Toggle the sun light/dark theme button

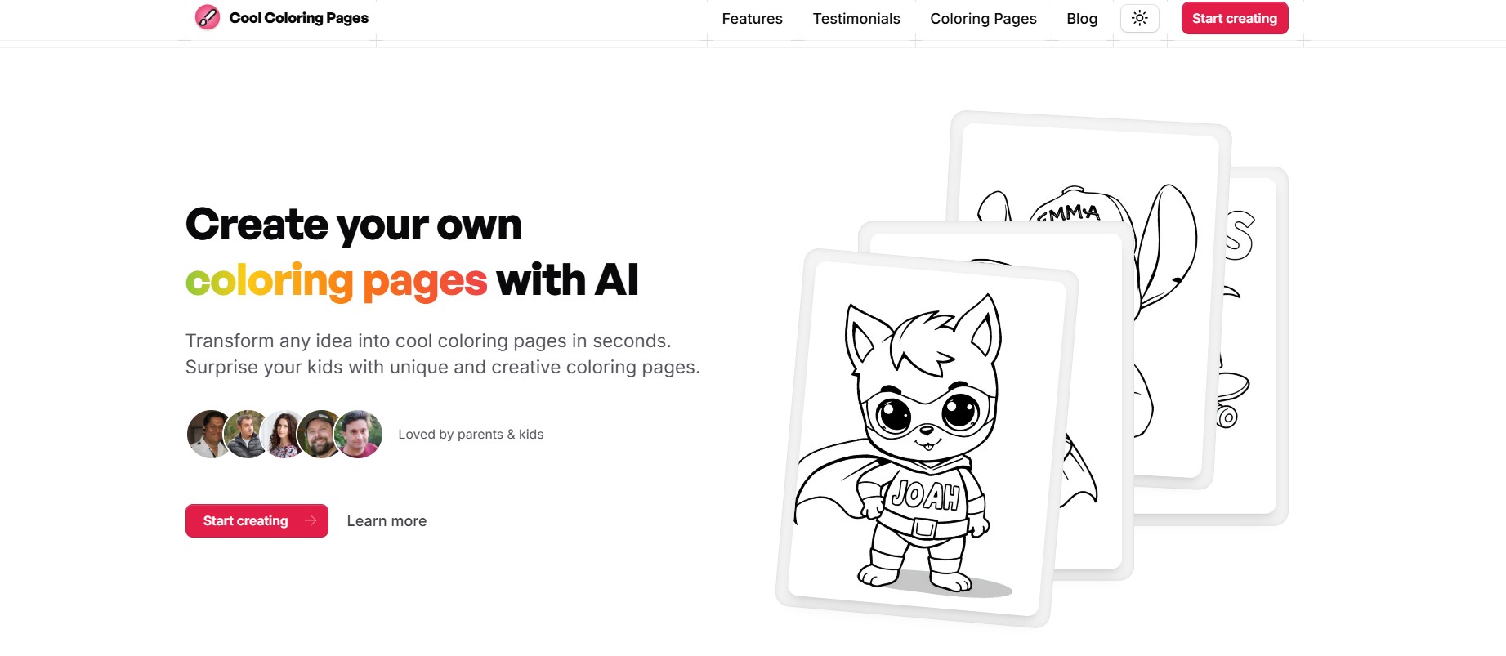click(x=1140, y=18)
